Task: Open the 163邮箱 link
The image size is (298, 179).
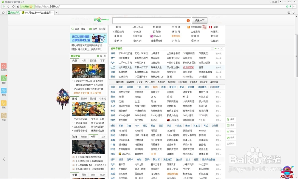Action: pos(123,131)
